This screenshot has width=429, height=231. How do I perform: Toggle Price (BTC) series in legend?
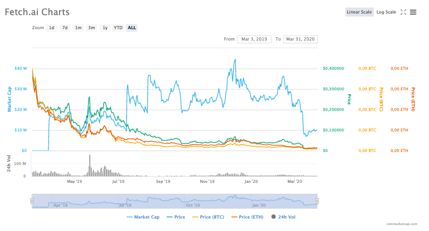(208, 217)
